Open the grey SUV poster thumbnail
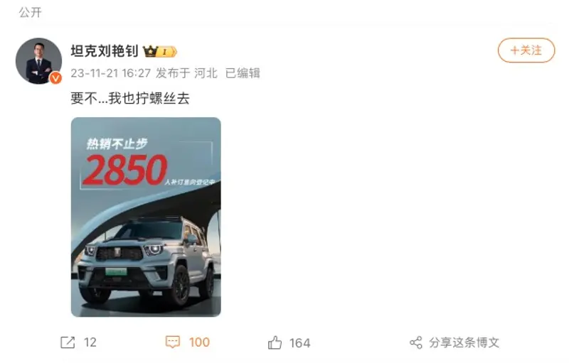The image size is (569, 363). pyautogui.click(x=146, y=217)
